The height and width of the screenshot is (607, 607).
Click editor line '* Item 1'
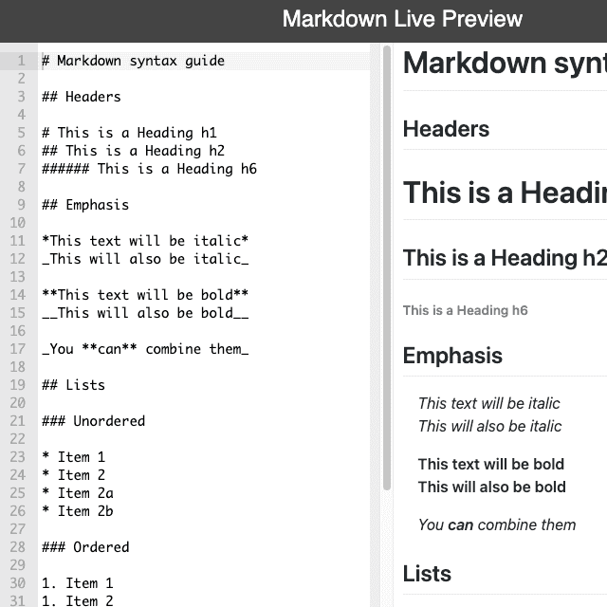point(73,457)
